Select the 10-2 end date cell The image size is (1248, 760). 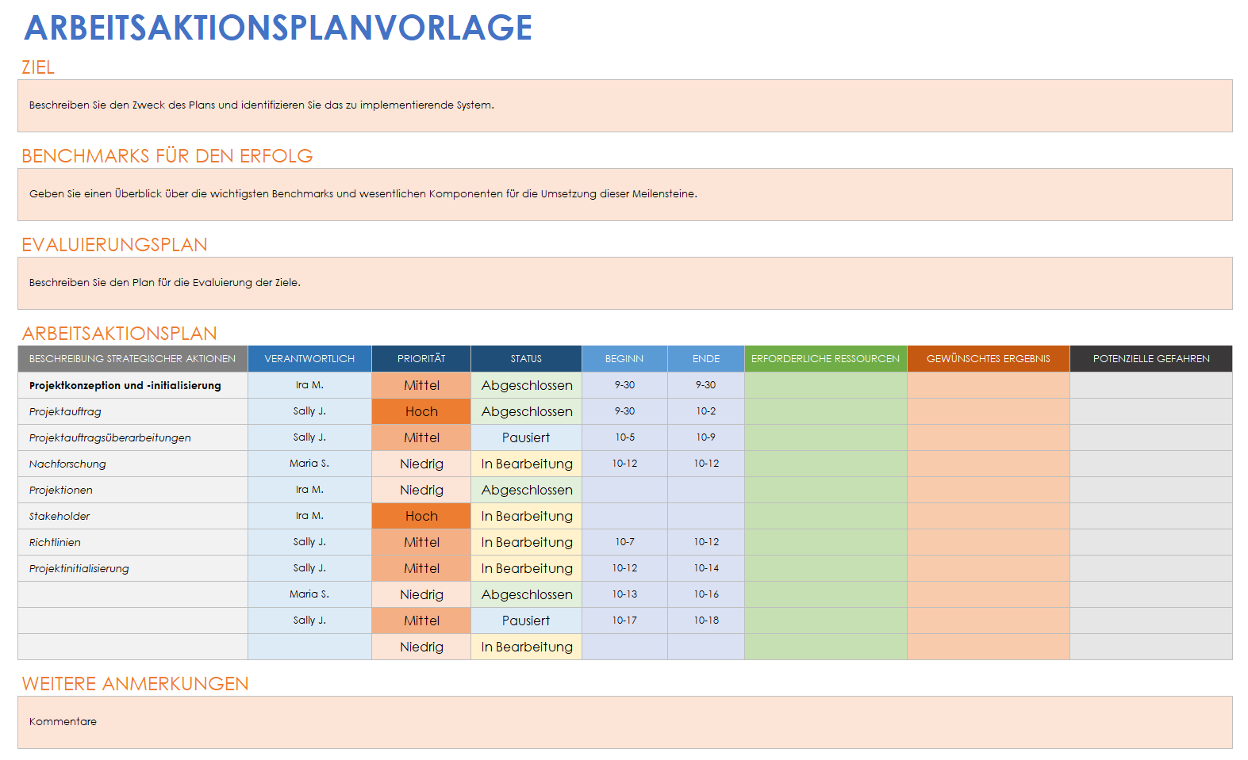pyautogui.click(x=706, y=411)
